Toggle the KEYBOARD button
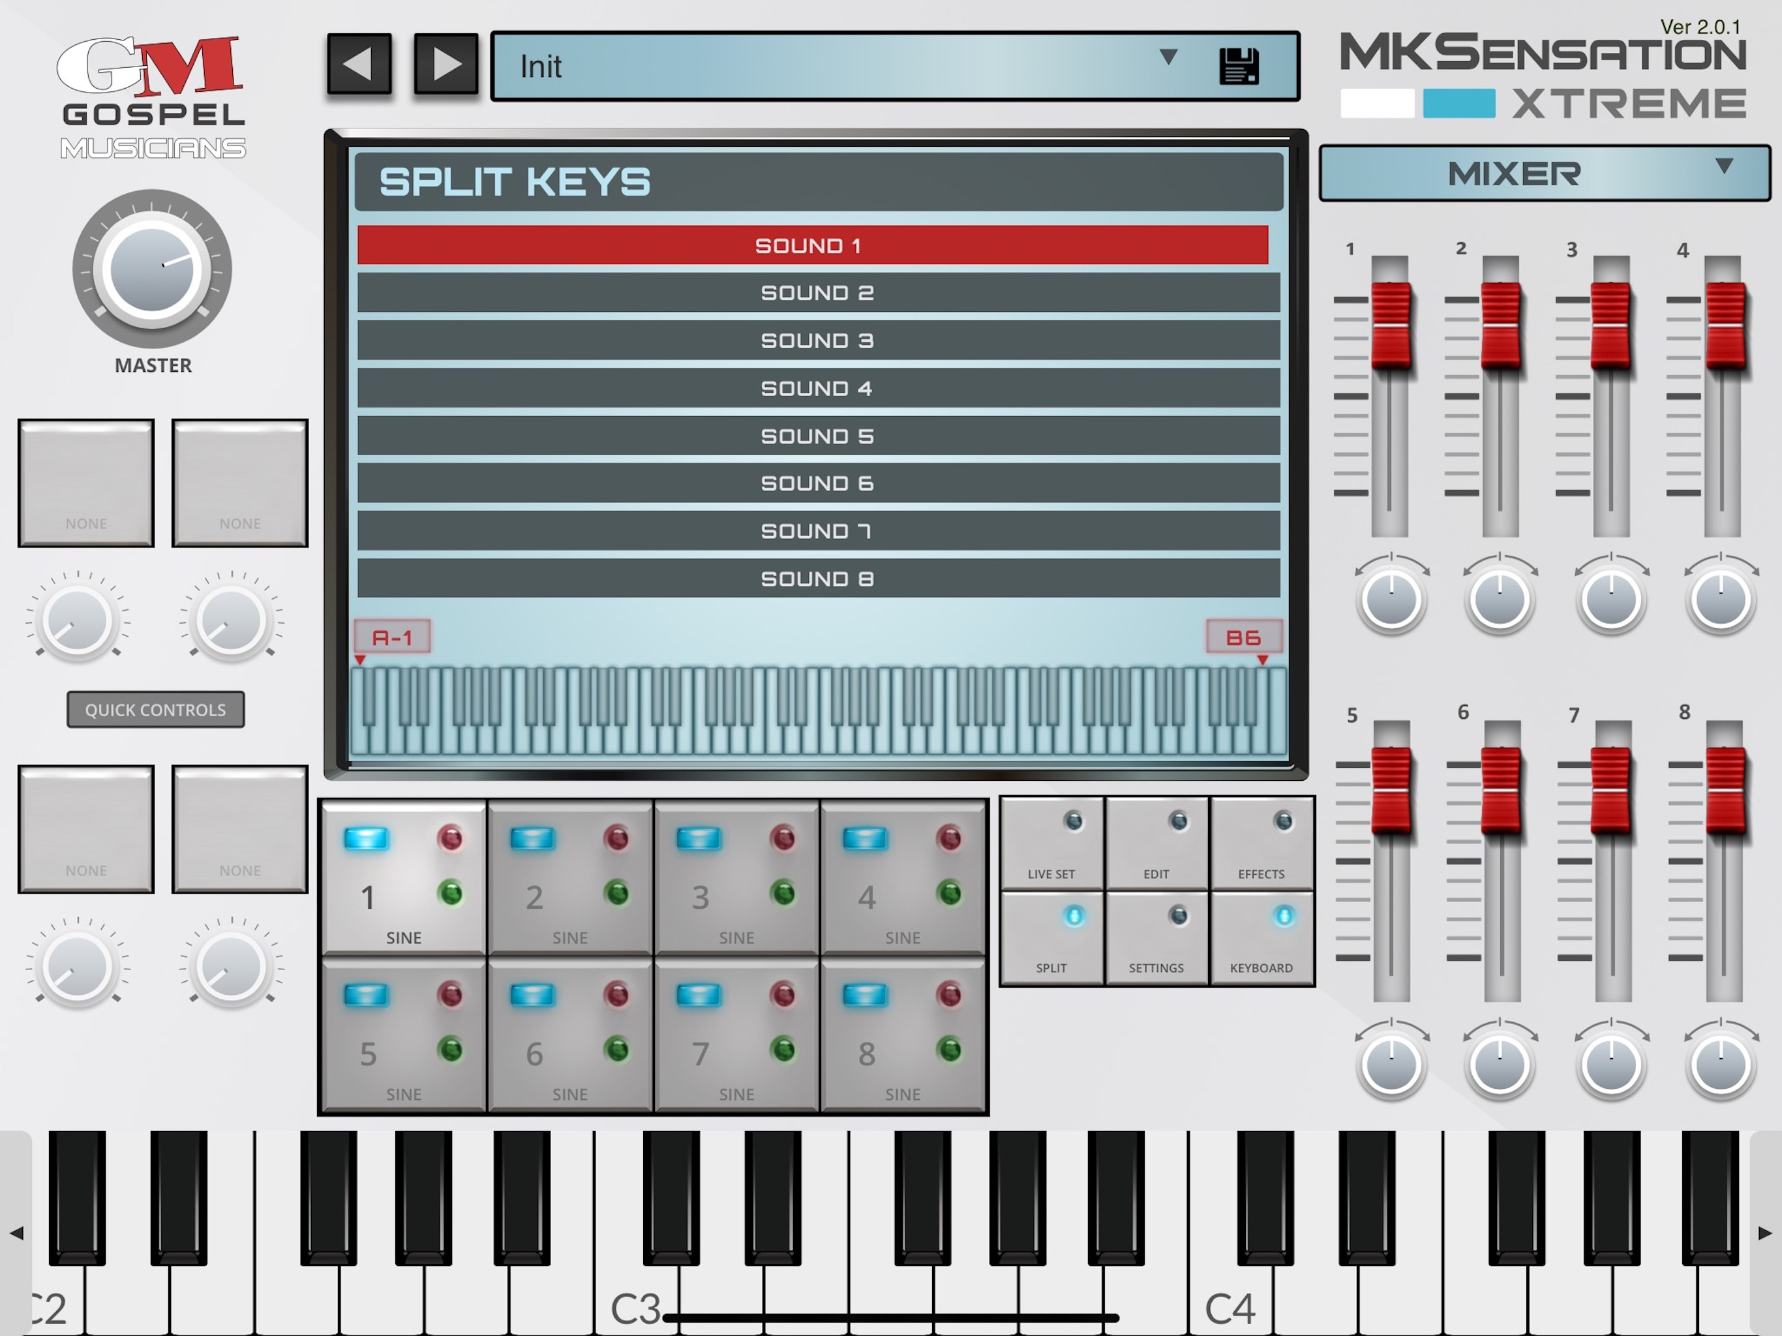The width and height of the screenshot is (1782, 1336). tap(1261, 938)
